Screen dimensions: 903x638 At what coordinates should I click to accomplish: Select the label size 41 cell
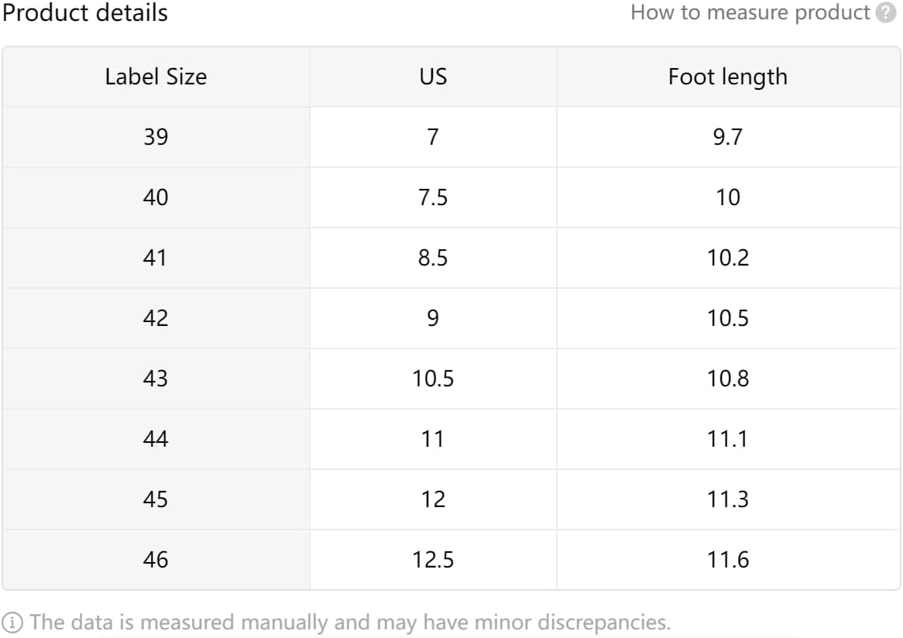pyautogui.click(x=156, y=258)
